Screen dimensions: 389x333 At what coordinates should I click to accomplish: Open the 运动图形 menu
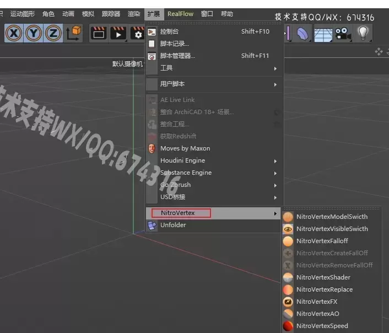[23, 14]
